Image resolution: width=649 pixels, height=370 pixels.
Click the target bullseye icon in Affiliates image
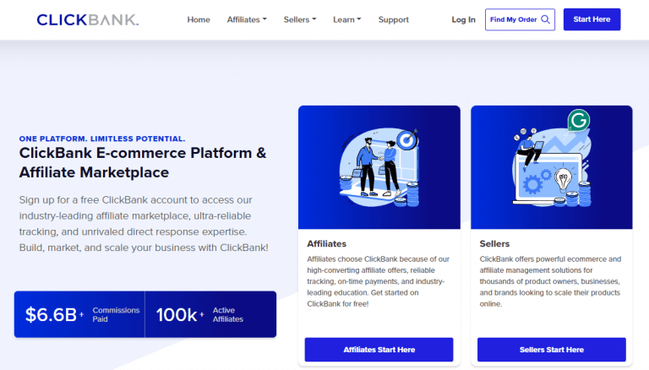[407, 136]
